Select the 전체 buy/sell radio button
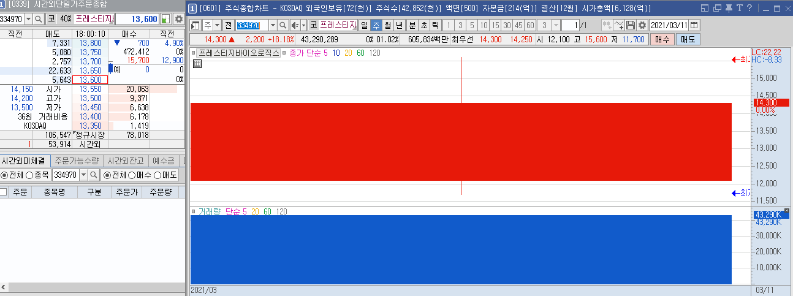 click(x=107, y=175)
